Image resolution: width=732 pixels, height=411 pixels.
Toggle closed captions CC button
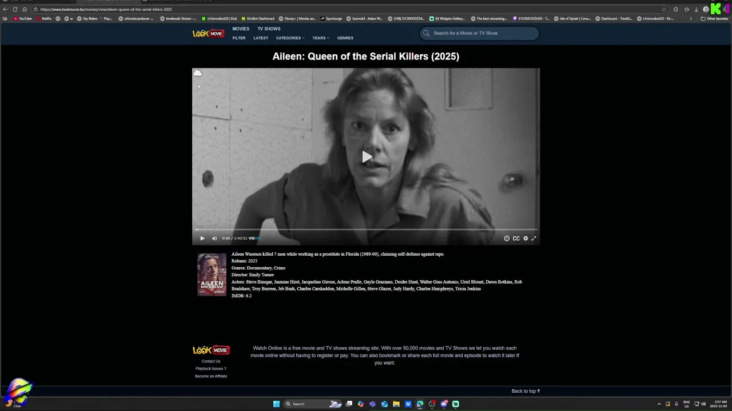516,239
